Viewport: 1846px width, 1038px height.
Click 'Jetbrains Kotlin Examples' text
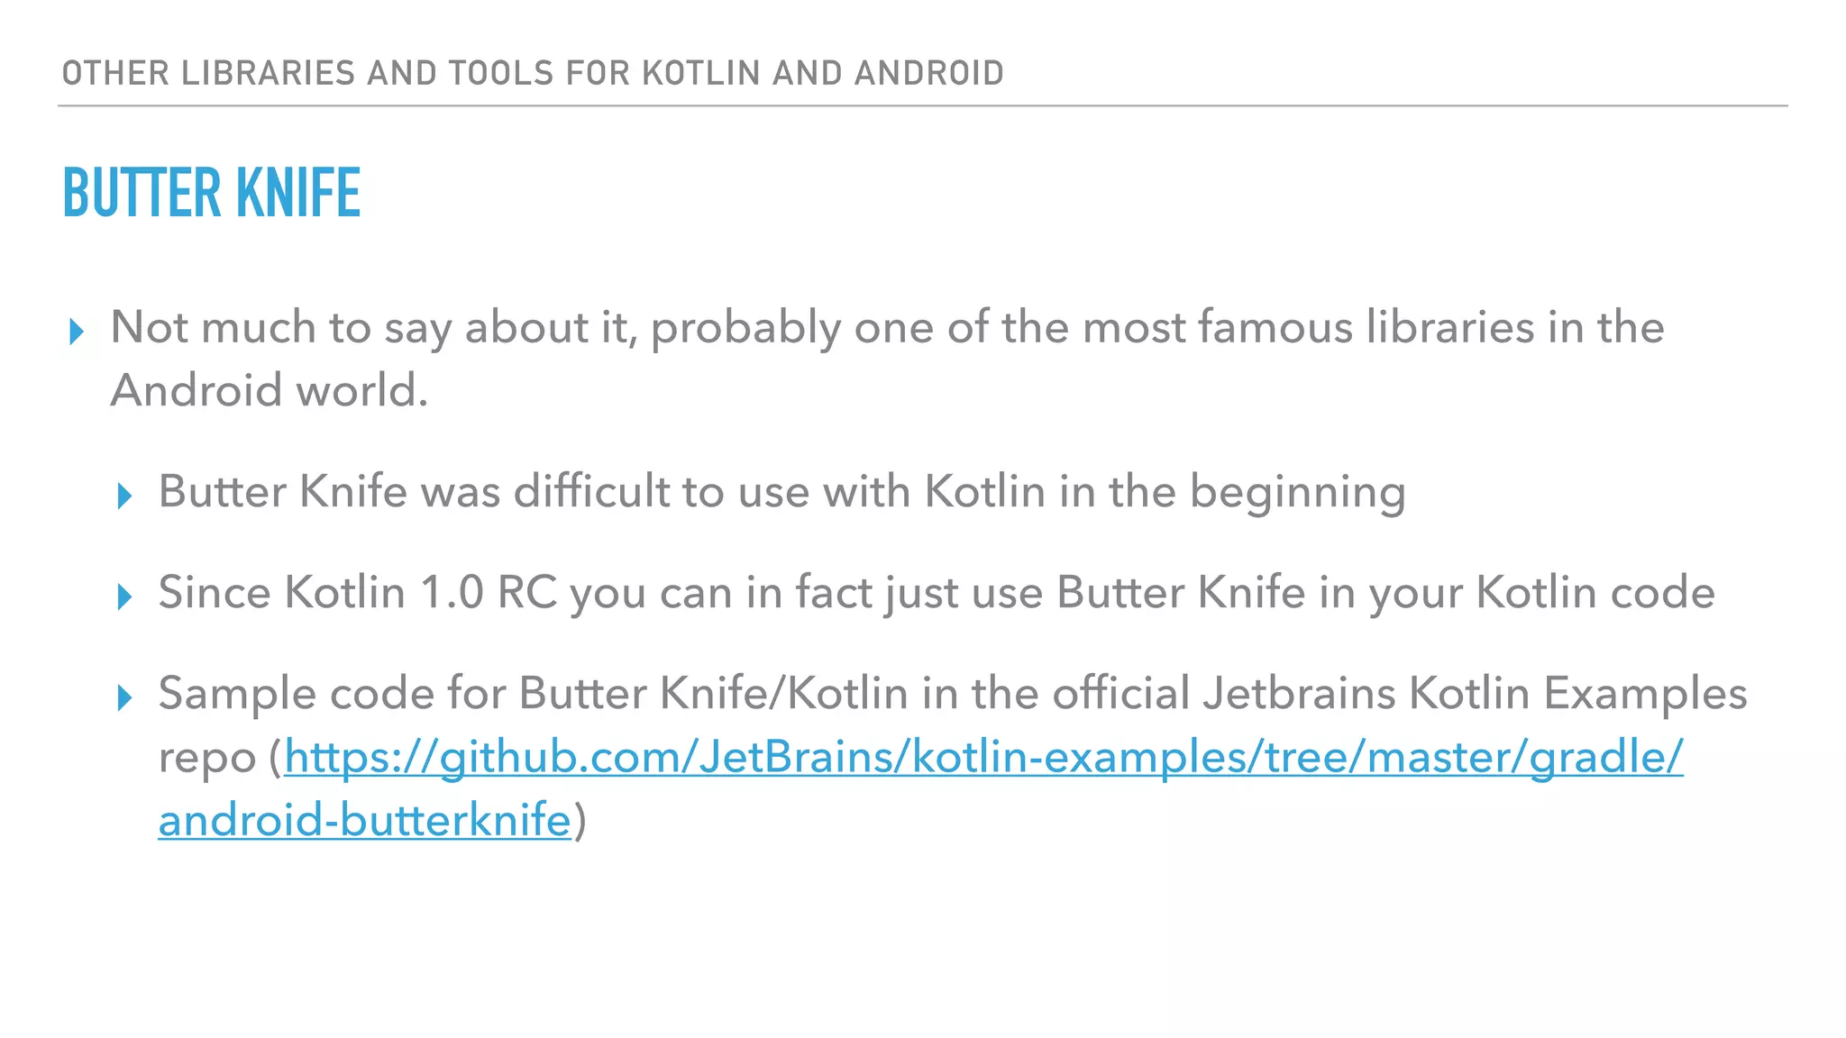[1475, 694]
